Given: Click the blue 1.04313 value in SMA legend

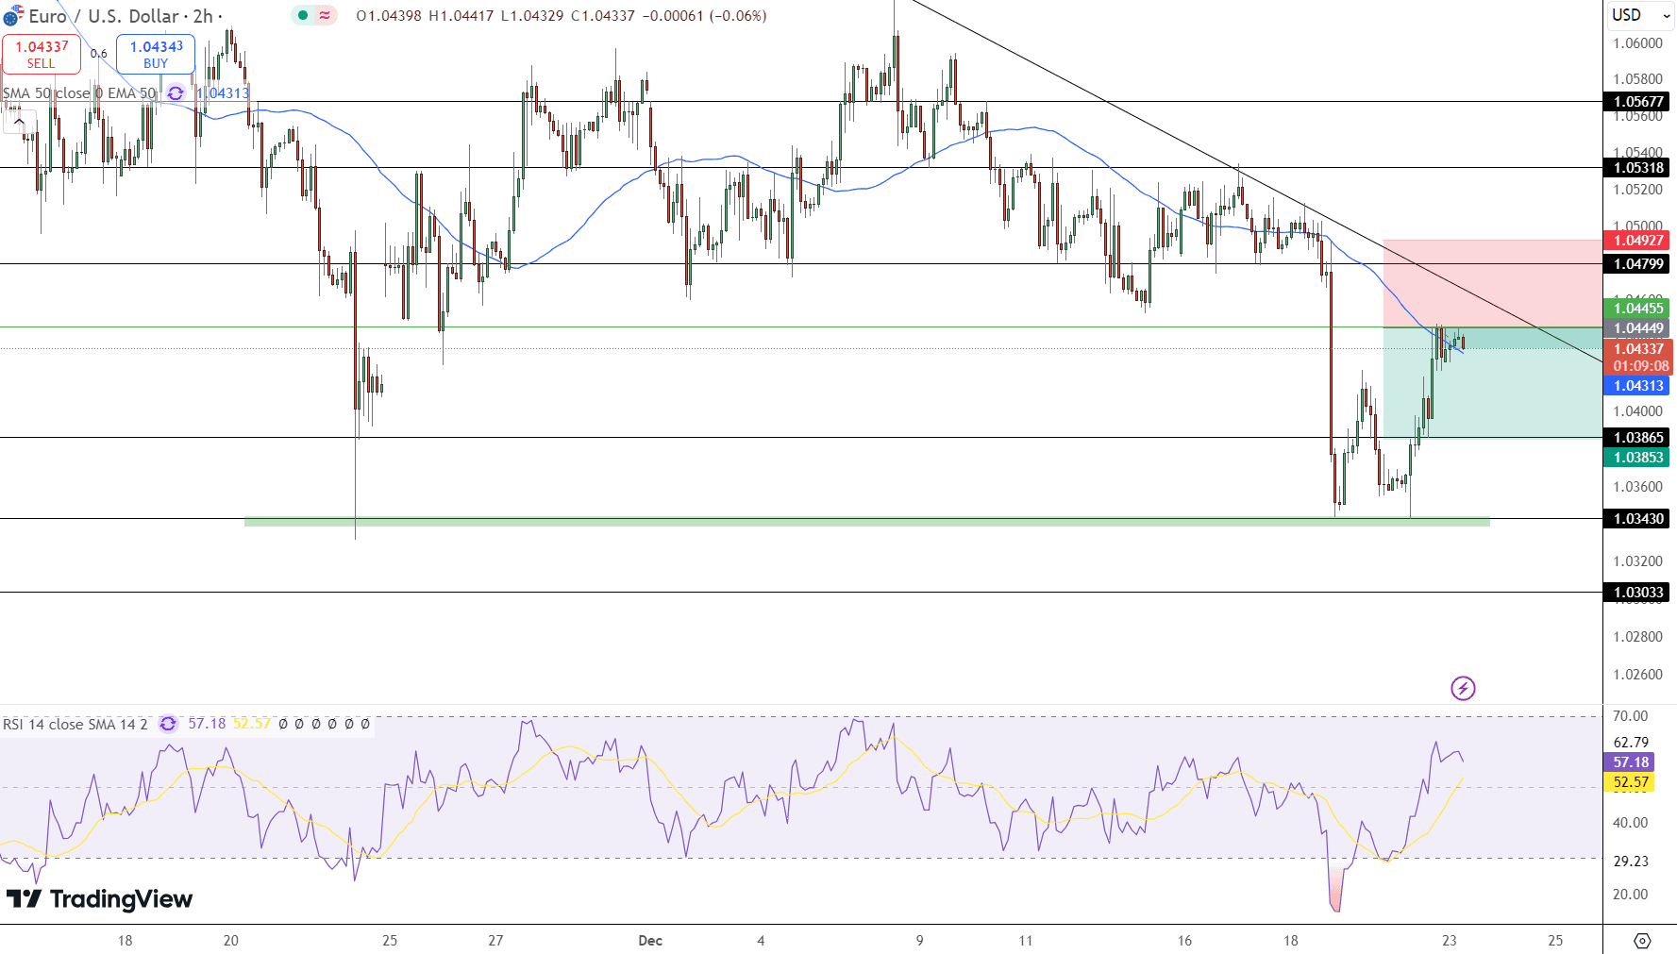Looking at the screenshot, I should coord(223,93).
